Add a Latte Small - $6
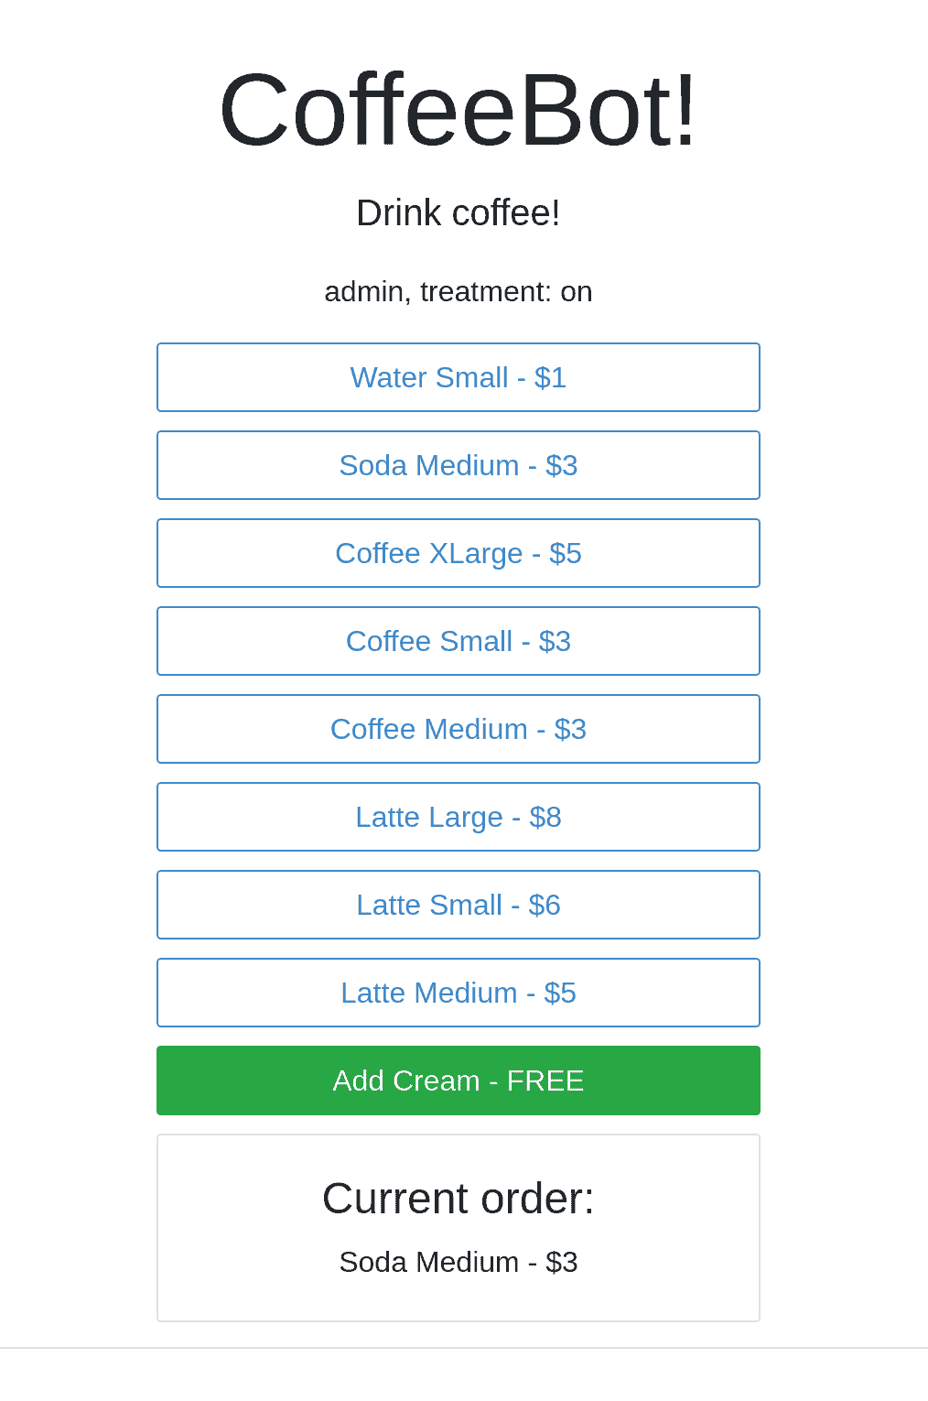Screen dimensions: 928x1401 (459, 905)
